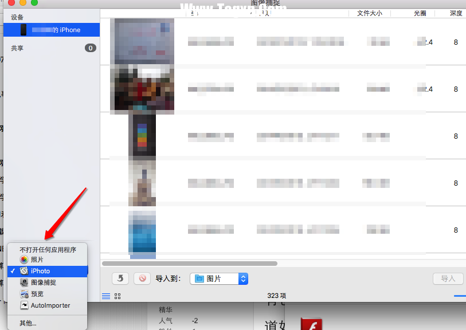This screenshot has height=330, width=466.
Task: Click the Photos app icon in menu
Action: pos(24,260)
